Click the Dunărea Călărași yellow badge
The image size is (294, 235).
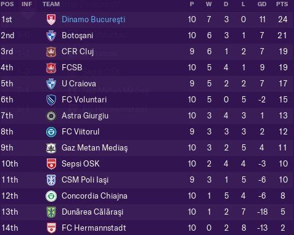[x=51, y=212]
